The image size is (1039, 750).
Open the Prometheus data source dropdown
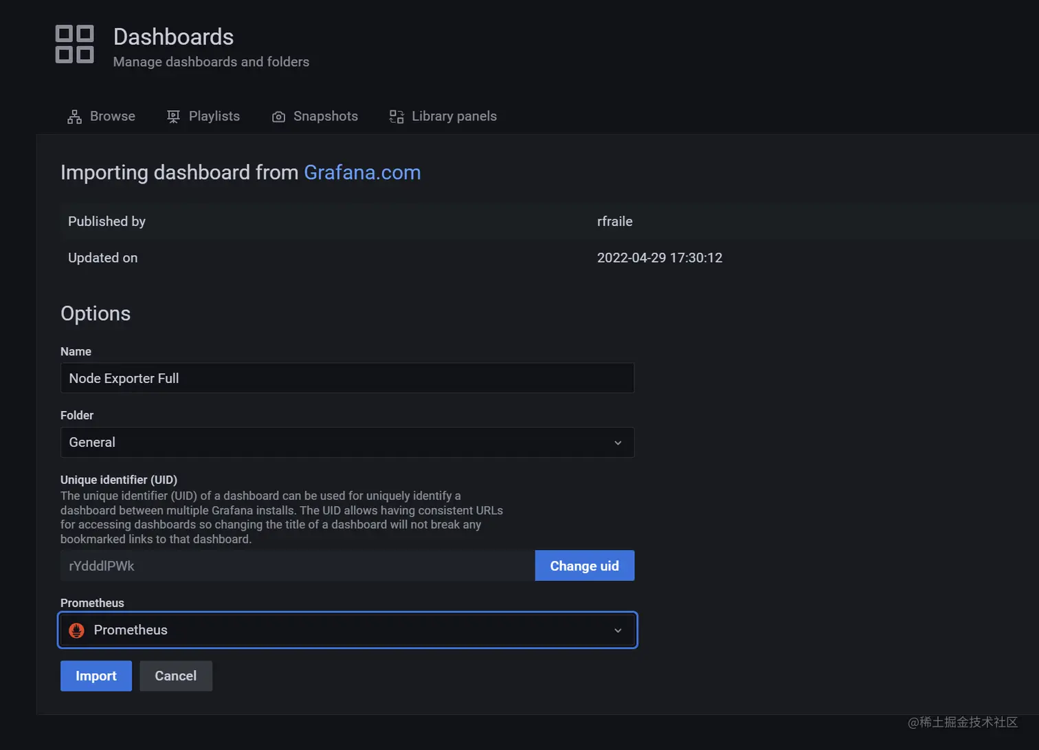pyautogui.click(x=347, y=630)
